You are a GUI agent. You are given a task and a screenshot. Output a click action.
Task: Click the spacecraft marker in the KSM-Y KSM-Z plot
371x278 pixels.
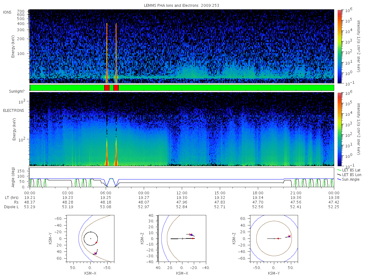click(289, 236)
